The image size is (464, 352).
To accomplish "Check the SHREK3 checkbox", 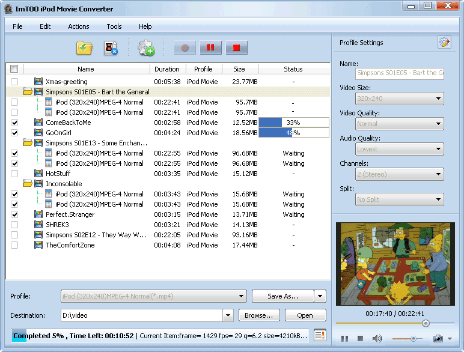I will click(14, 225).
